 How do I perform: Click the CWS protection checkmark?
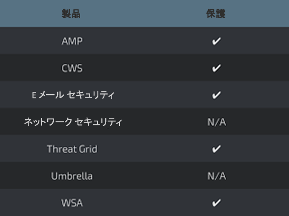[216, 68]
